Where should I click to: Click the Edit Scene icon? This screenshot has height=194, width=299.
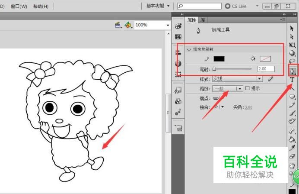point(118,25)
